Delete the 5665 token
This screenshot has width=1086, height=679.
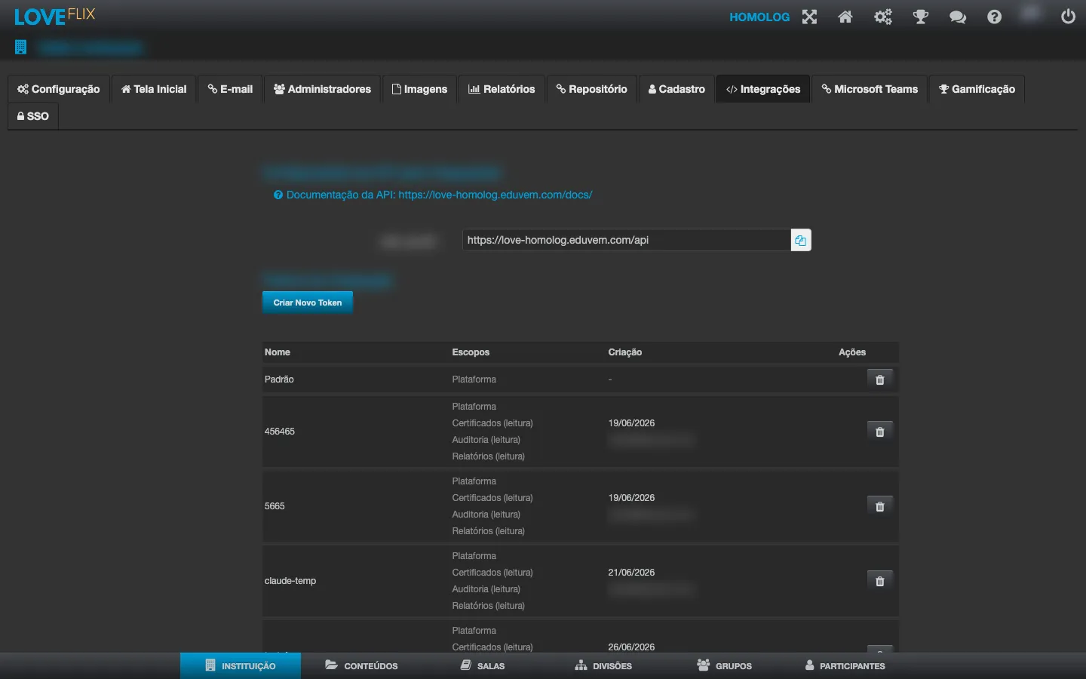coord(879,506)
